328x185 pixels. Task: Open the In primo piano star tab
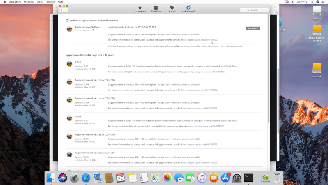pos(140,8)
